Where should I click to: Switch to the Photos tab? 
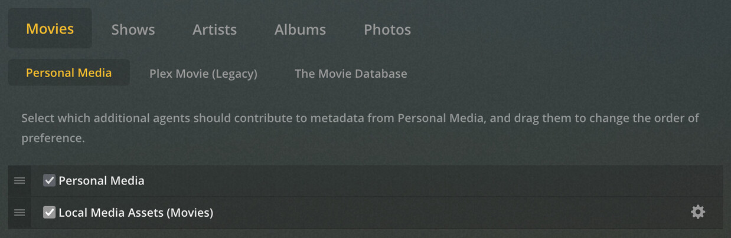(x=387, y=29)
